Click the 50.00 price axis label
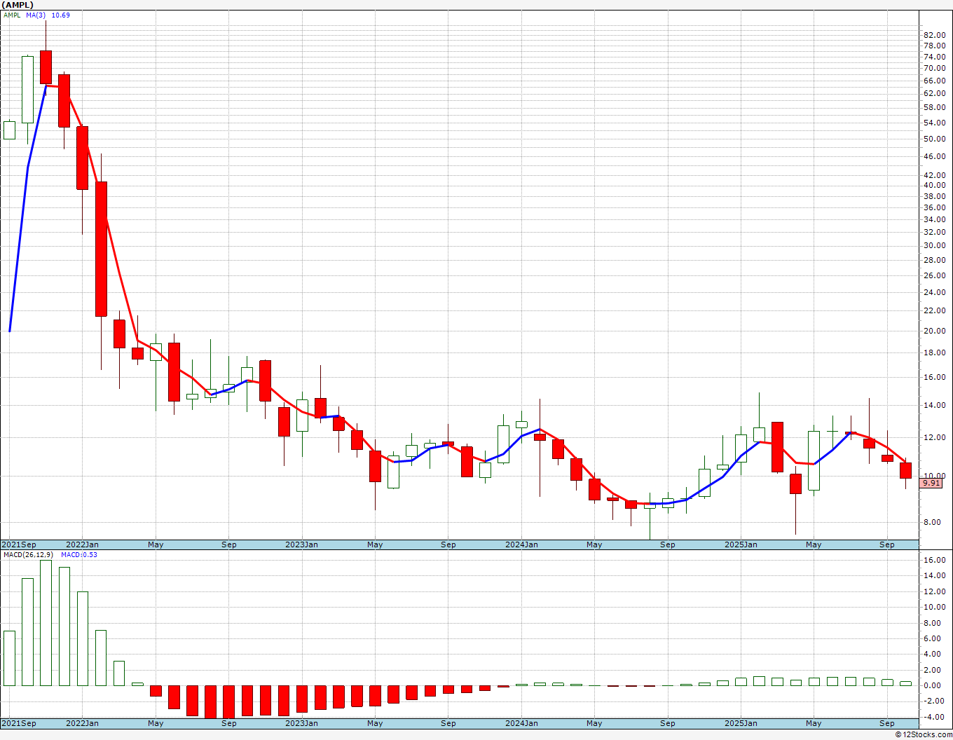Screen dimensions: 953x740 coord(934,139)
